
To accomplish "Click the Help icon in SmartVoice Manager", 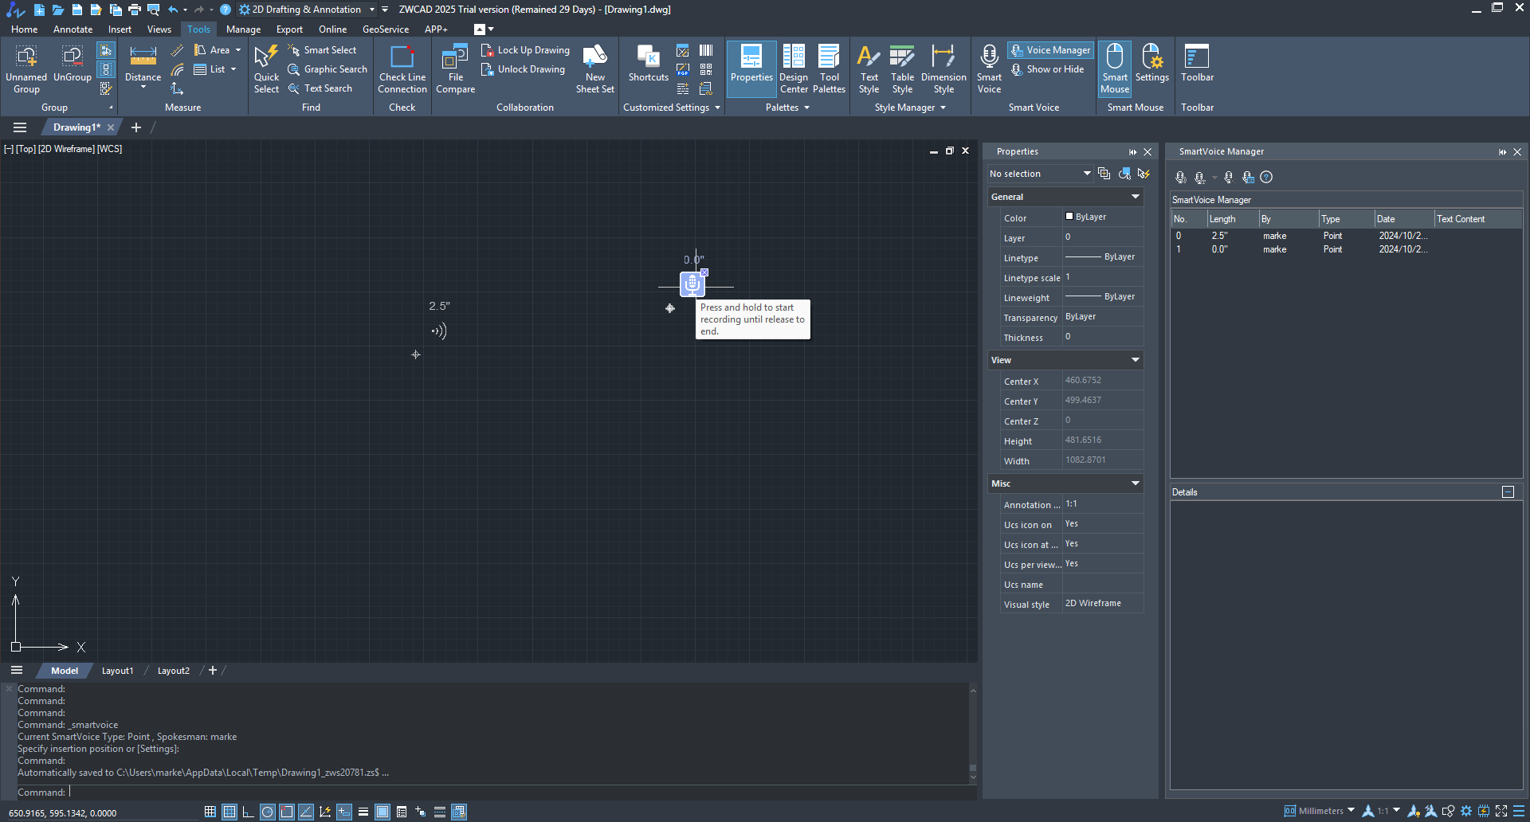I will [x=1266, y=177].
